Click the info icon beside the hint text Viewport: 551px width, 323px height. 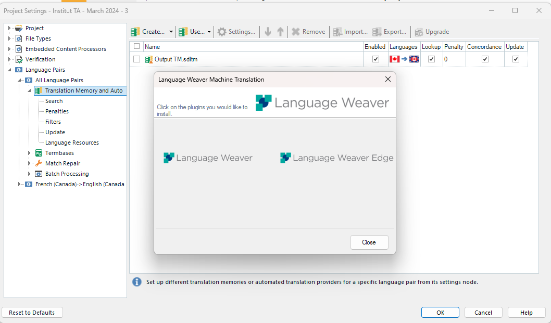coord(137,282)
